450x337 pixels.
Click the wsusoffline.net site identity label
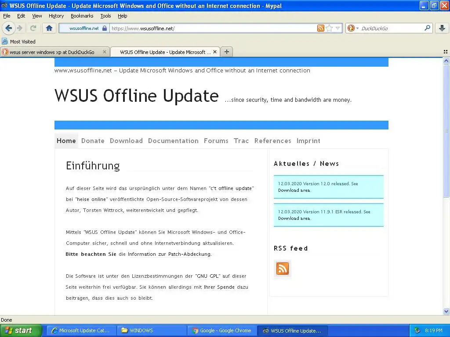tap(84, 28)
